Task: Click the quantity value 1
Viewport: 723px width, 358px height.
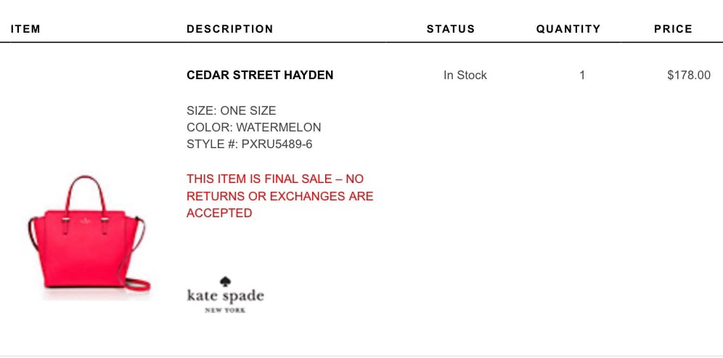Action: (582, 76)
